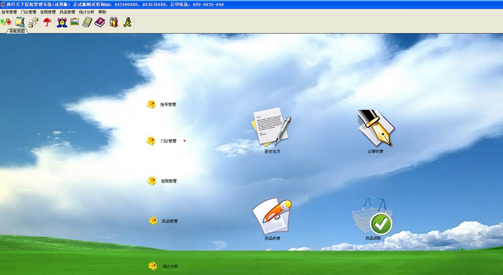
Task: Click the framed picture toolbar icon
Action: point(75,22)
